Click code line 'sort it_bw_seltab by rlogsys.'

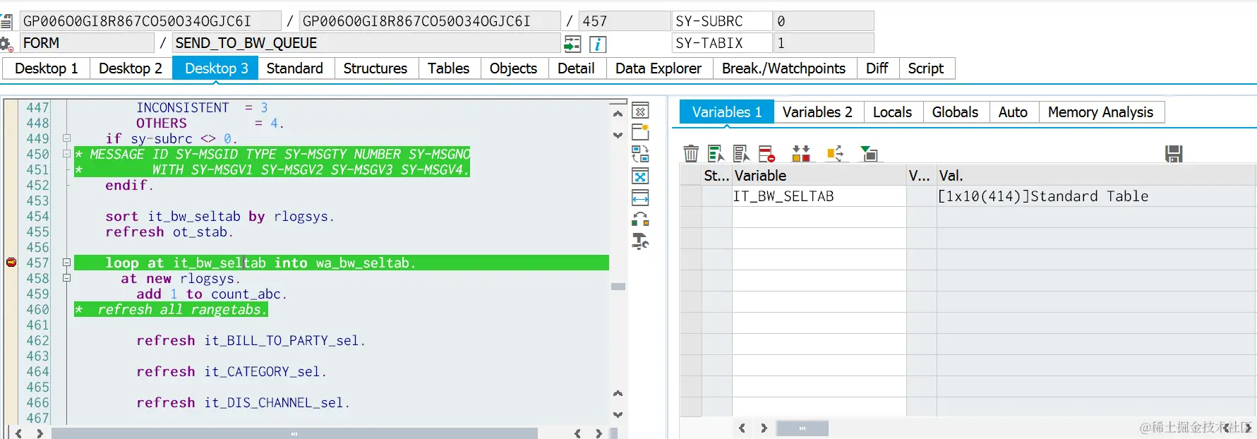point(219,216)
